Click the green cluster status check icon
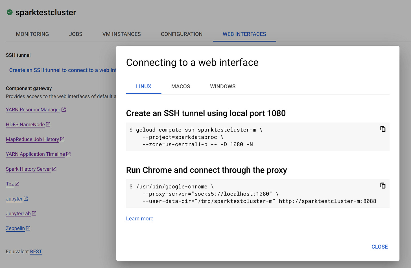 10,12
